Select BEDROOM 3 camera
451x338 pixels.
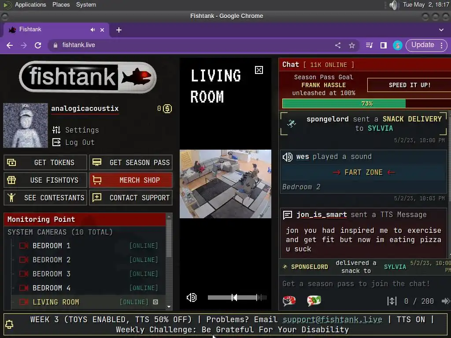(88, 274)
